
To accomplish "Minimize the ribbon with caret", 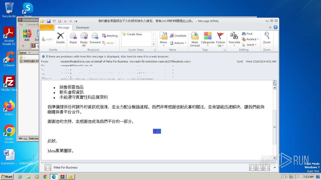I will 270,27.
